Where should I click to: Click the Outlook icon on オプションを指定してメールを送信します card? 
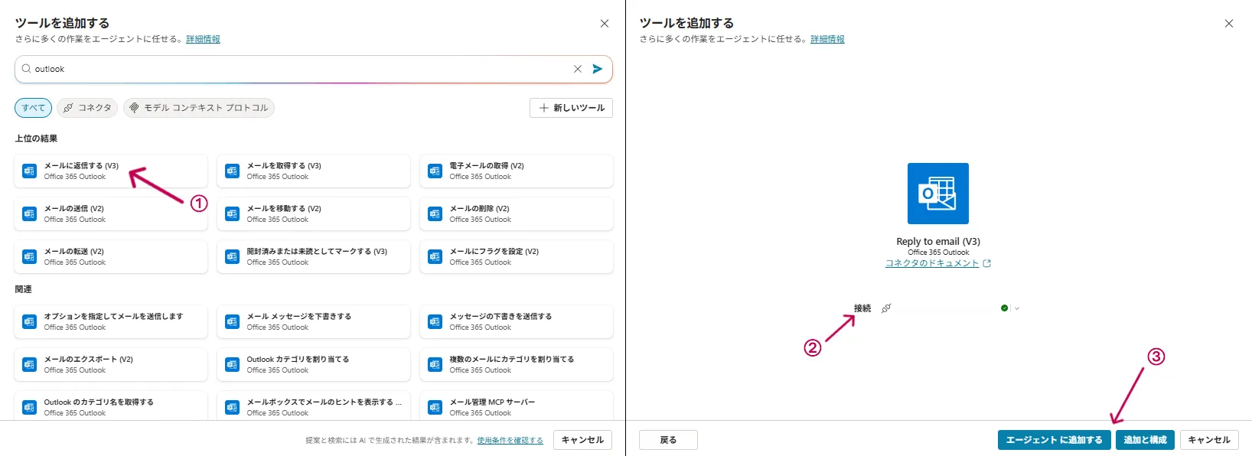(x=29, y=322)
